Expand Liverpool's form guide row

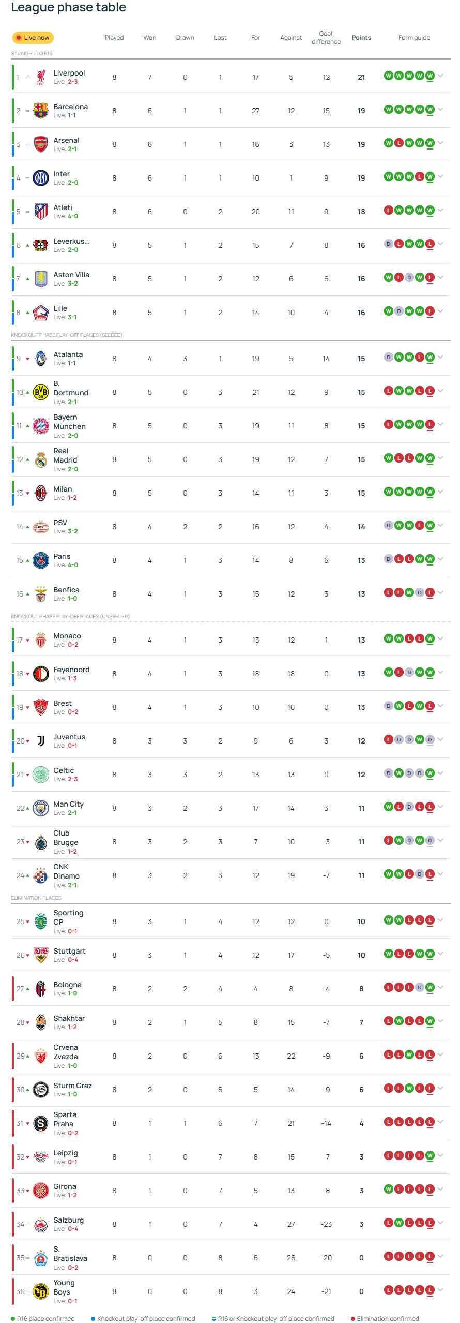coord(440,76)
